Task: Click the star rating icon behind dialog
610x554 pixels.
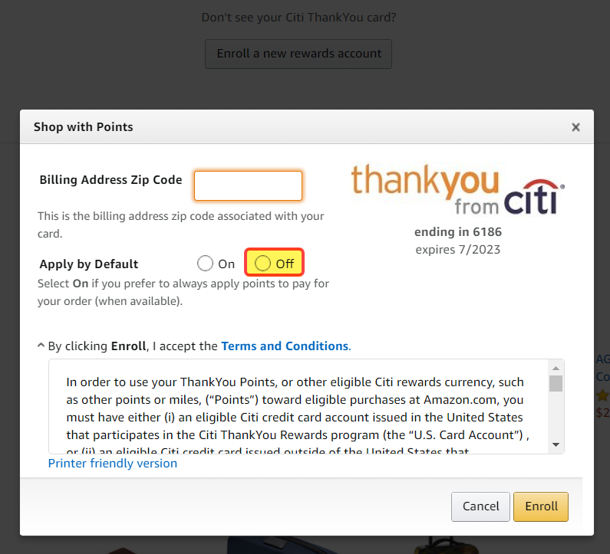Action: 602,395
